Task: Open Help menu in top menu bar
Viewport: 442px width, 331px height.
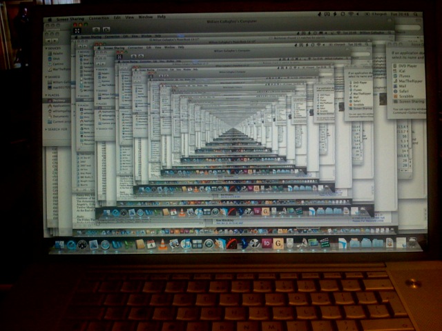Action: point(161,17)
